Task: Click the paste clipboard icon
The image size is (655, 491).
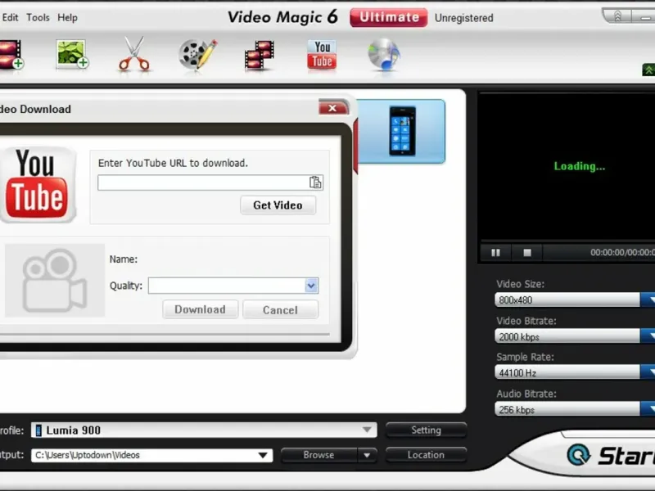Action: (x=315, y=182)
